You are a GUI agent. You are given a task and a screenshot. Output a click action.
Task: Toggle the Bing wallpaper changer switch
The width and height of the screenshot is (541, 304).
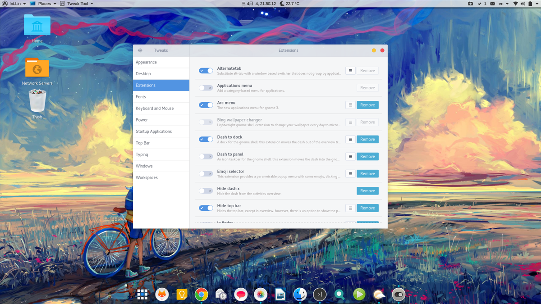[206, 122]
